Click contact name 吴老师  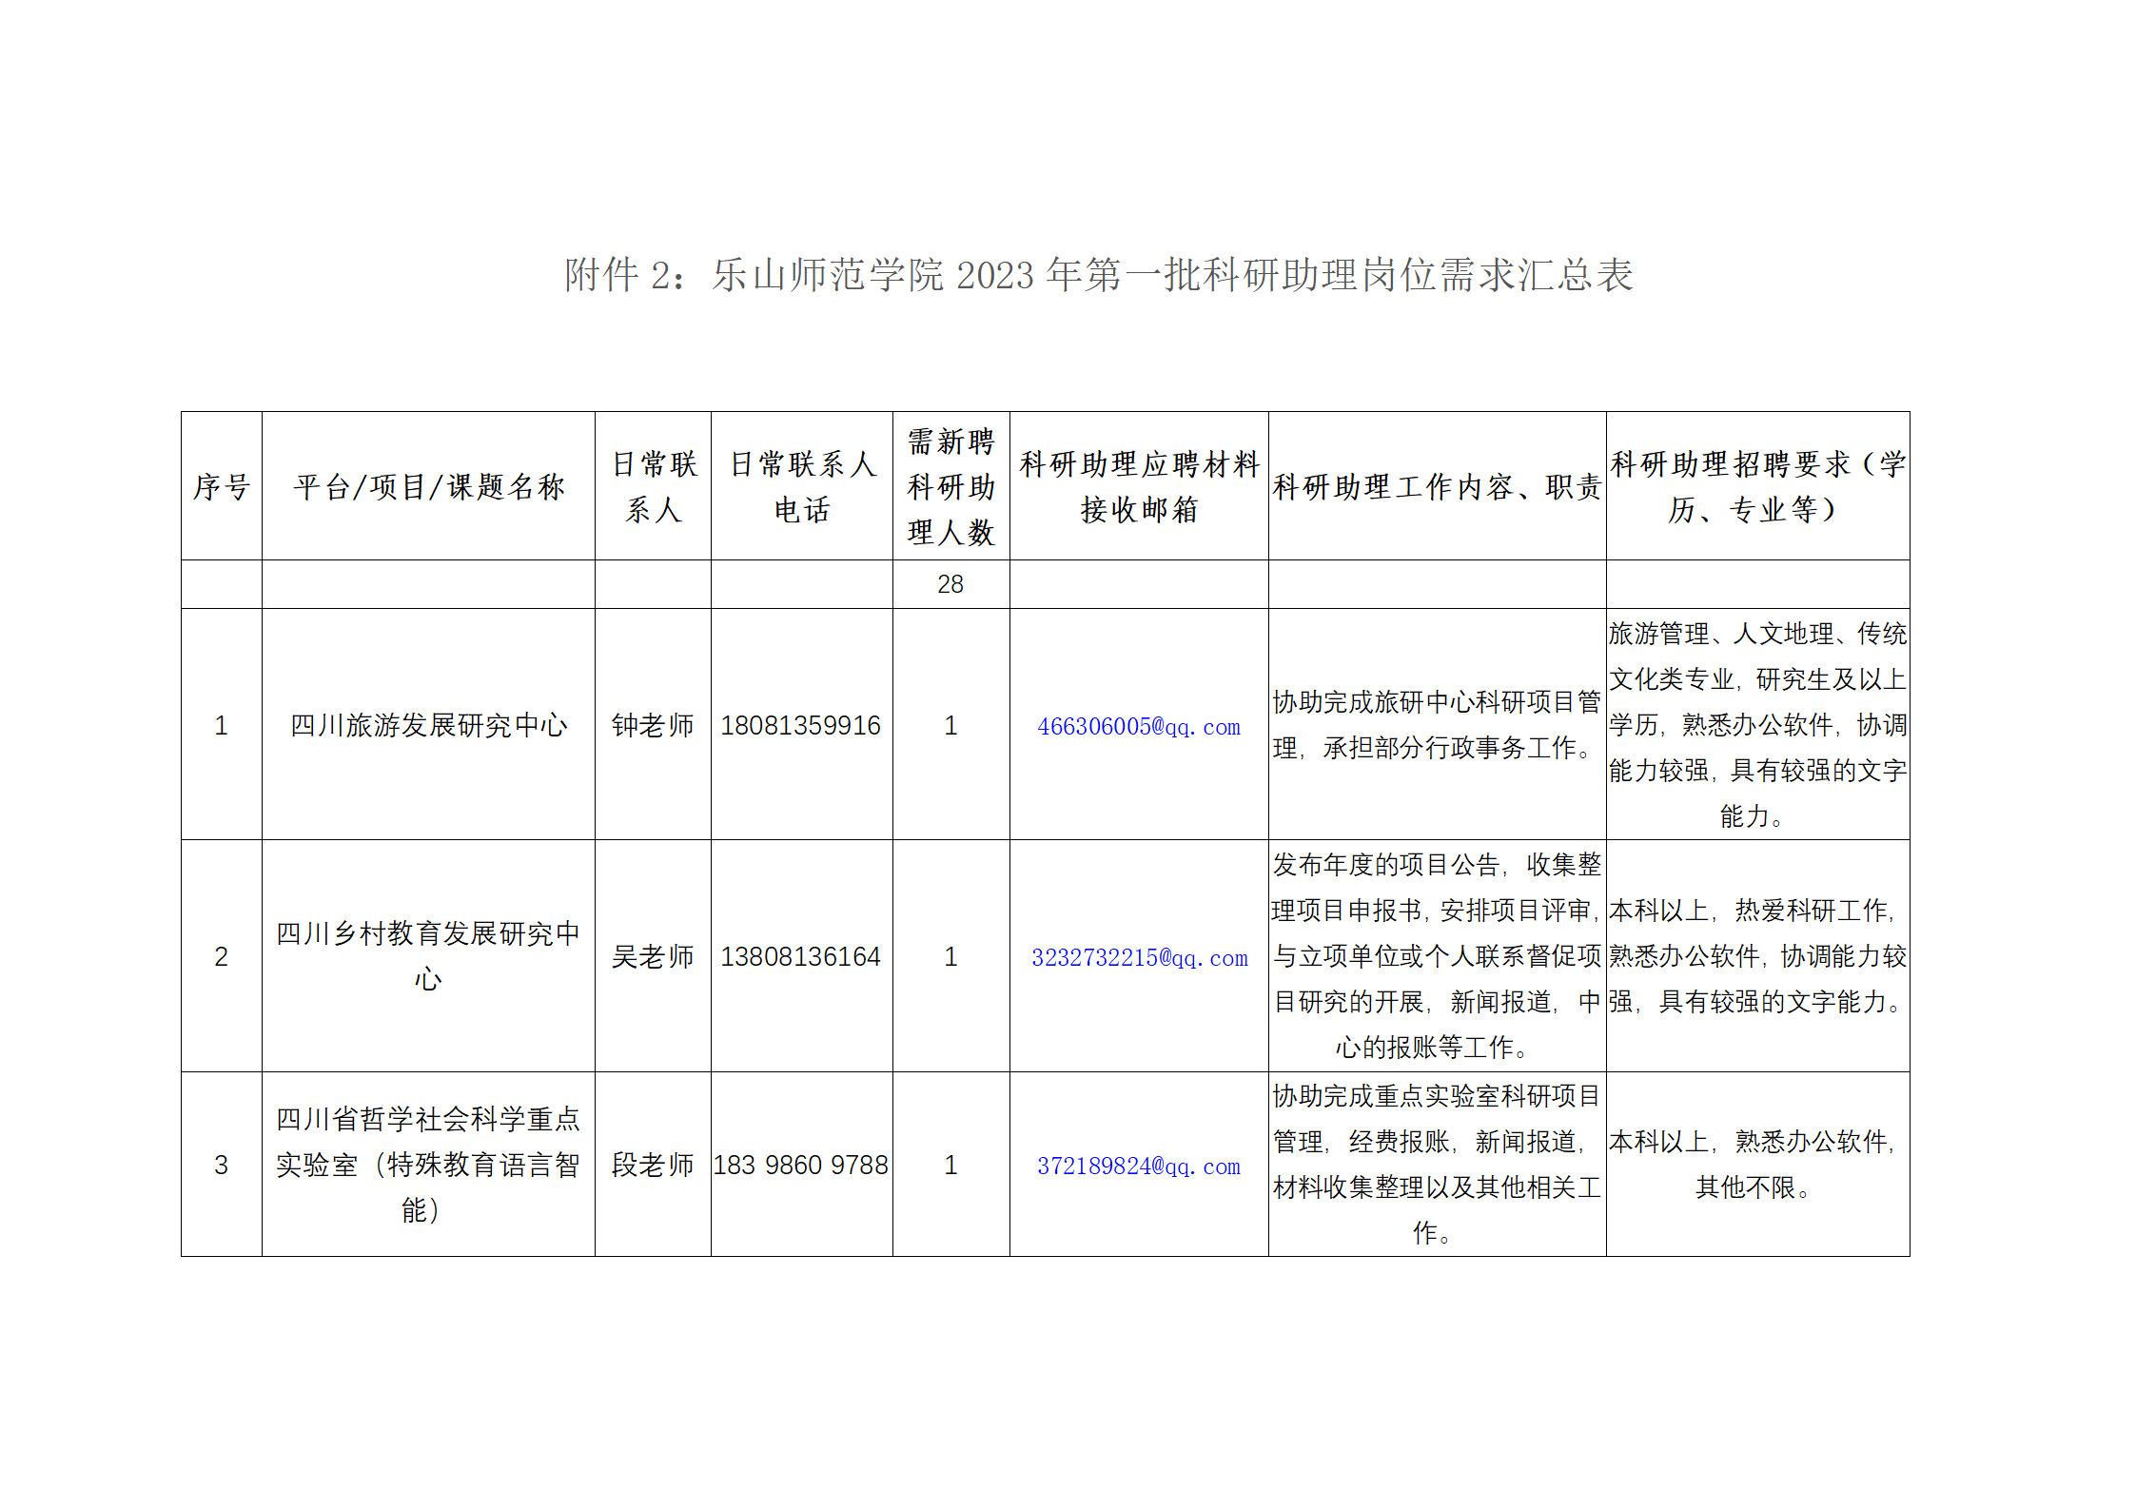(653, 956)
